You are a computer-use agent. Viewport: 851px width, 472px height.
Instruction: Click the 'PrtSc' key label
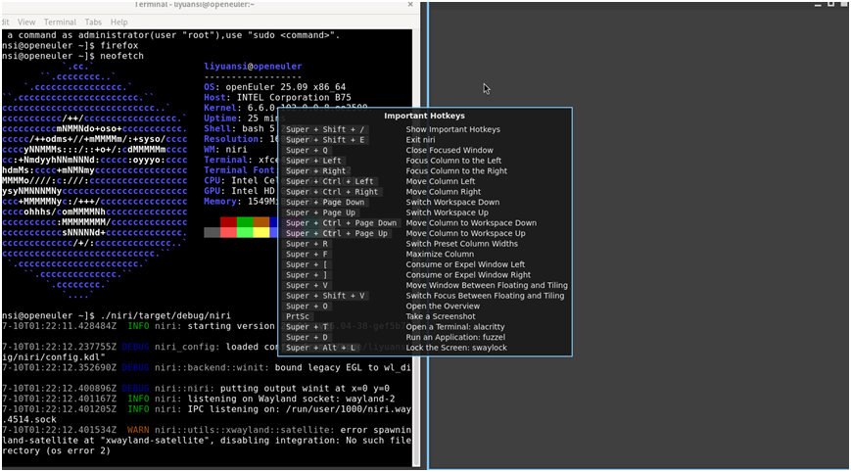[x=298, y=316]
